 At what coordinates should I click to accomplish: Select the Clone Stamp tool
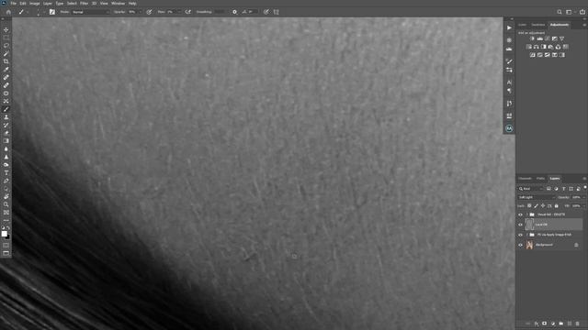[x=6, y=117]
